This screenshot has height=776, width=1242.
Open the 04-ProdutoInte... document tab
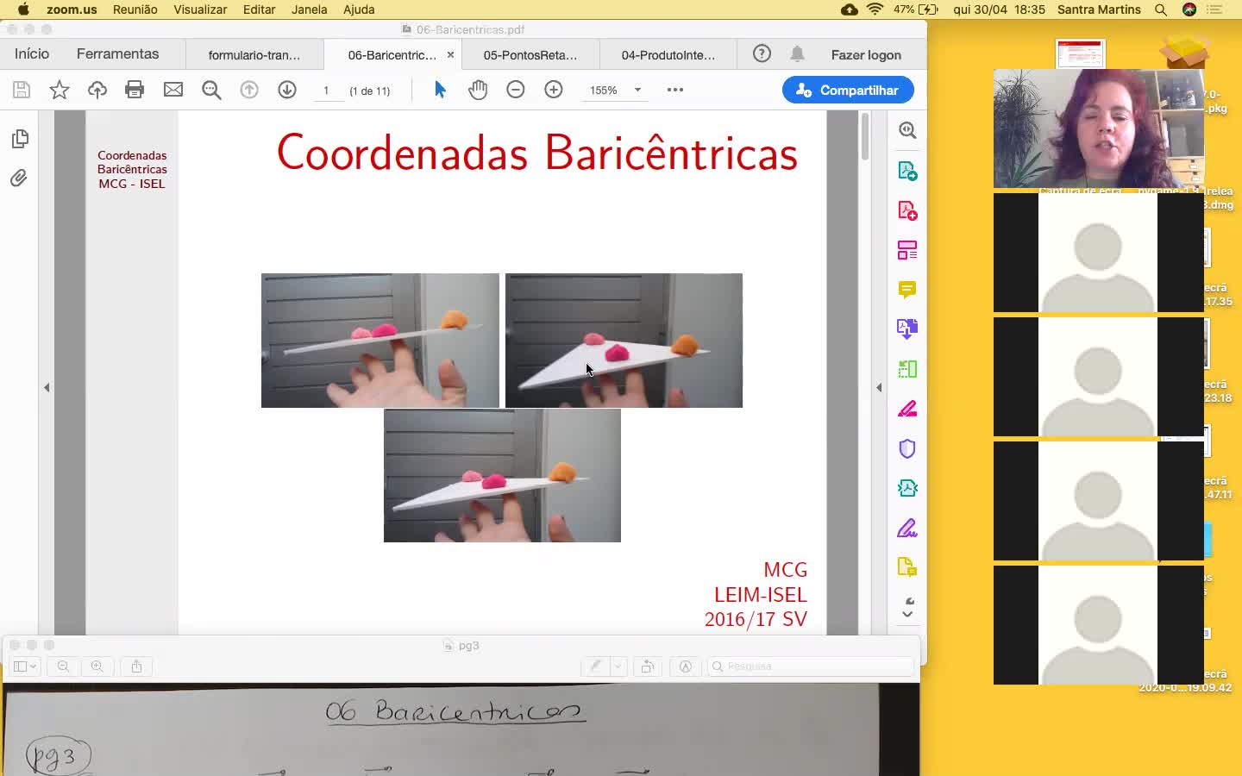pos(668,54)
